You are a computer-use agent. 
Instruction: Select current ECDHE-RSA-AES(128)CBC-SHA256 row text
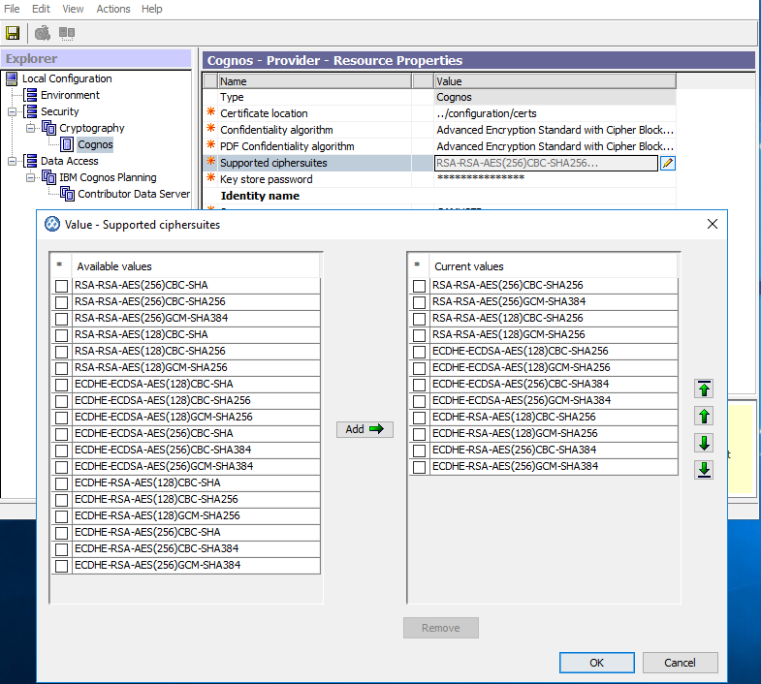click(x=514, y=417)
